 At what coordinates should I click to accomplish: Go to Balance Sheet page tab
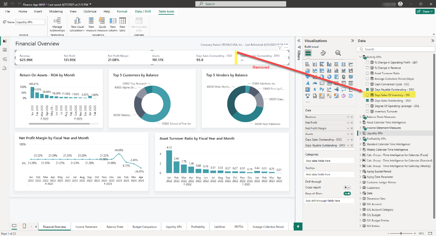[x=115, y=227]
